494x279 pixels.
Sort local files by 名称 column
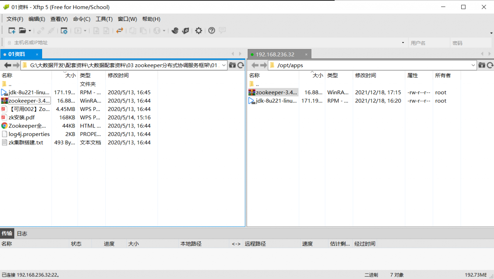click(x=26, y=75)
